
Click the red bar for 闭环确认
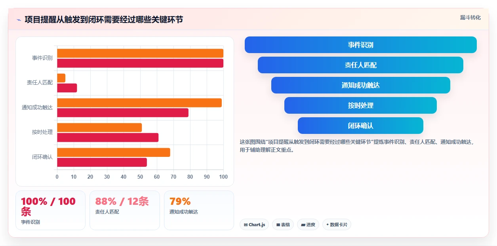[x=102, y=162]
